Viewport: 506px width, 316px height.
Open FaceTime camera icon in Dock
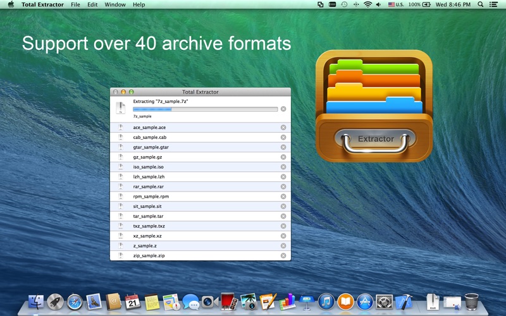point(210,302)
